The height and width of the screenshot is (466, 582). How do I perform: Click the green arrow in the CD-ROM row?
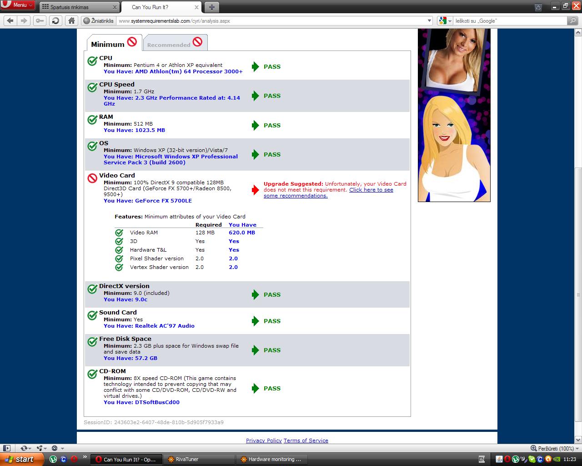255,388
